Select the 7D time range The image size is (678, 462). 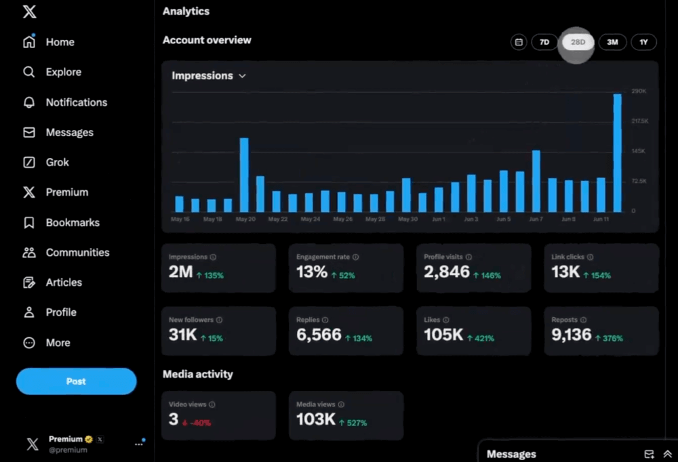point(544,42)
